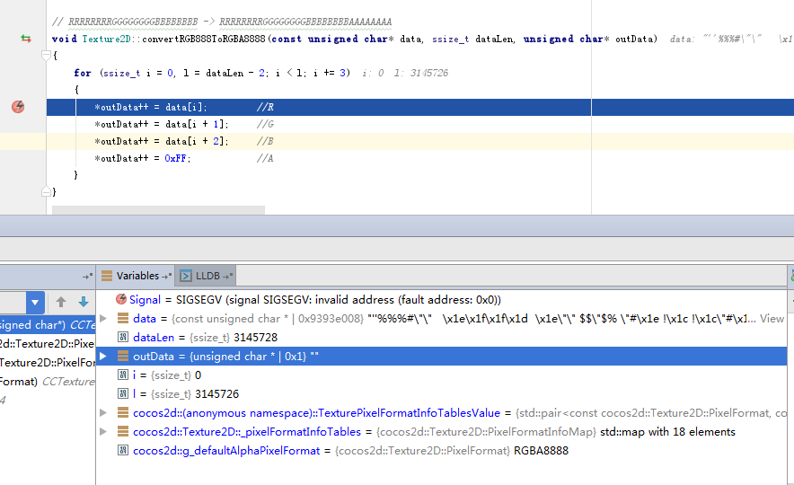Click code line data[i + 1] //G
Screen dimensions: 794x485
(x=184, y=124)
